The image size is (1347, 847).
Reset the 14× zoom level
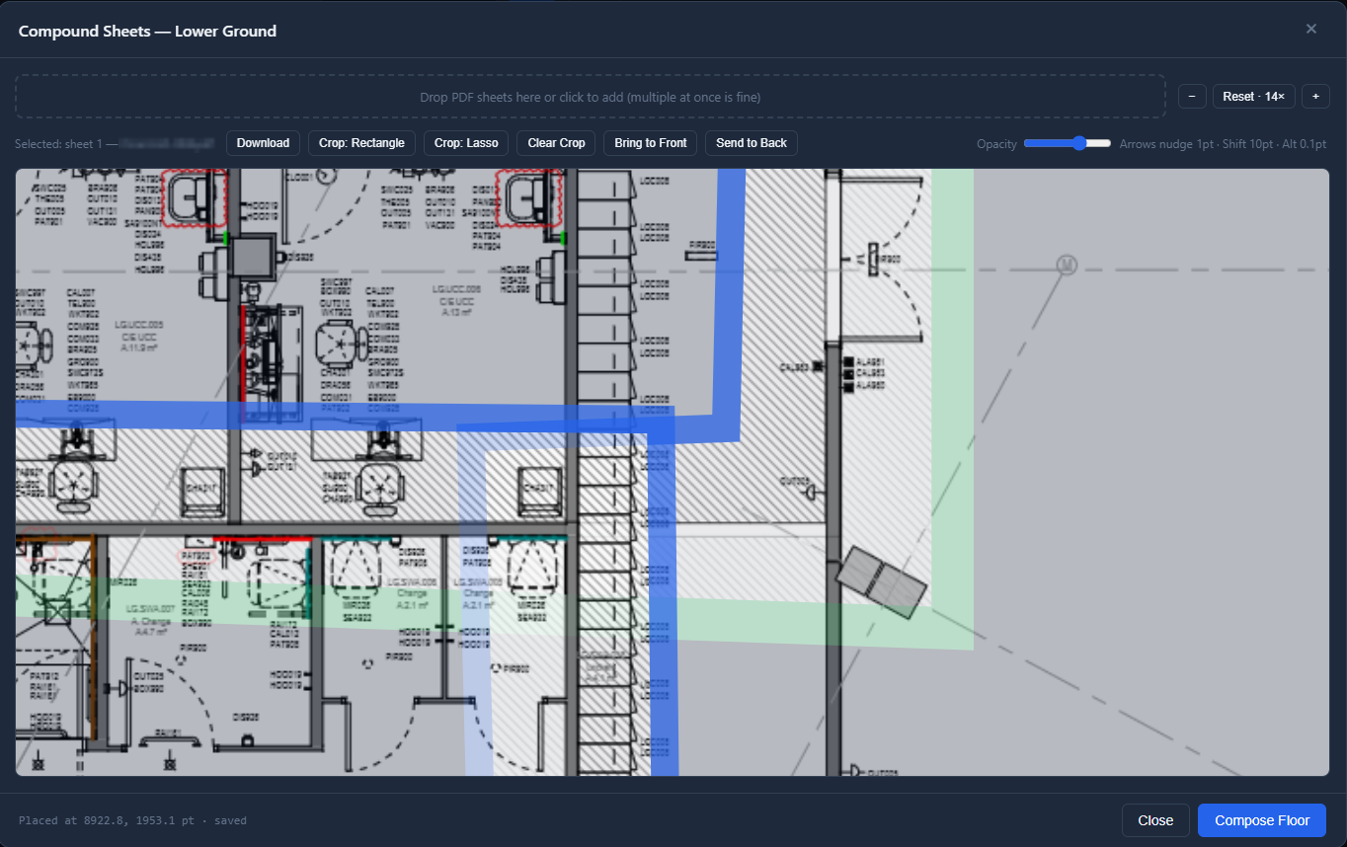(x=1253, y=96)
